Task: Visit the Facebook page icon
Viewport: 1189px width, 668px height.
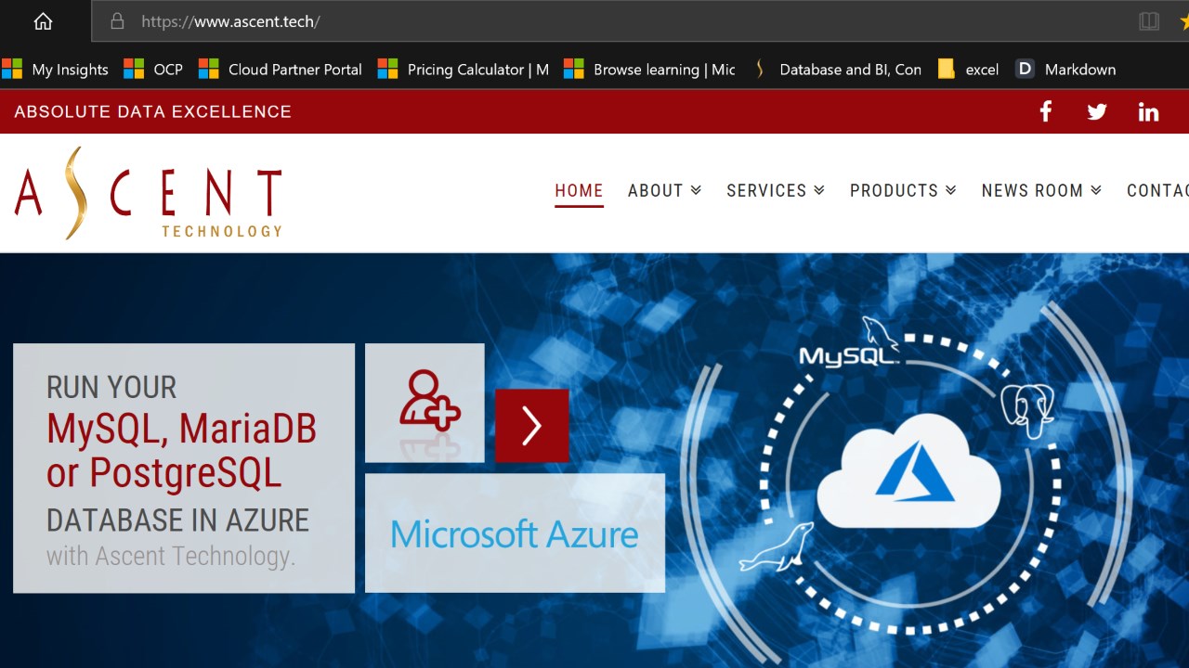Action: (1045, 111)
